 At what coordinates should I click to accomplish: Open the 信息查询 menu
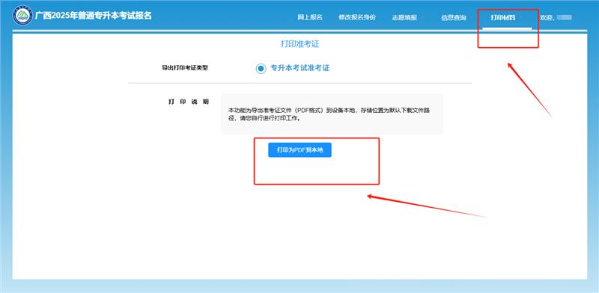(x=454, y=17)
